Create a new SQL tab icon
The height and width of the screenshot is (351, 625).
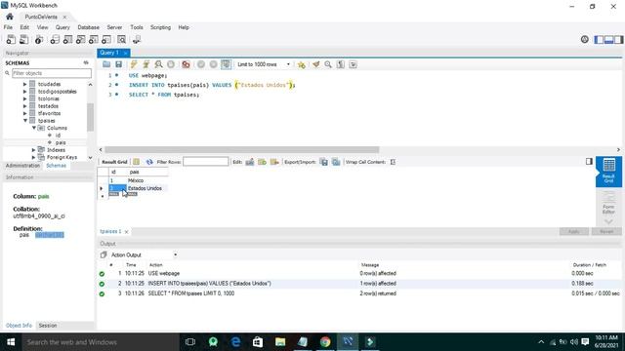[x=11, y=39]
